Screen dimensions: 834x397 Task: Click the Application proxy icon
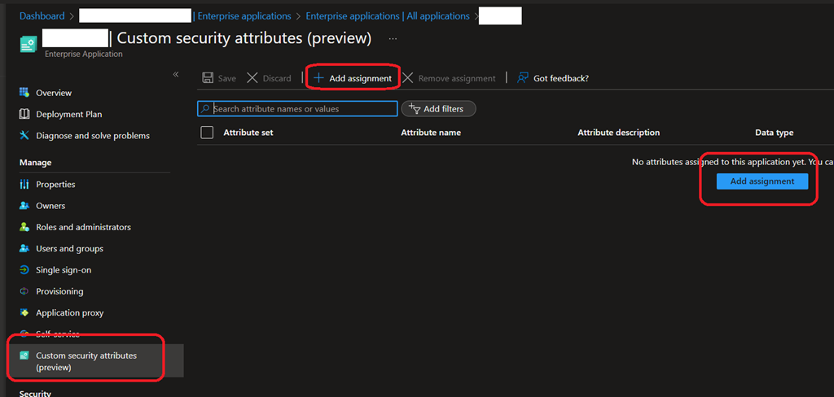(24, 312)
